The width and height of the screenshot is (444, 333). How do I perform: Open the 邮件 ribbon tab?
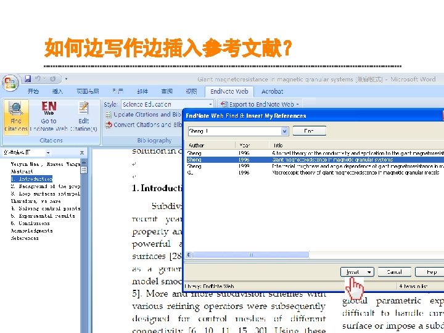(x=142, y=91)
